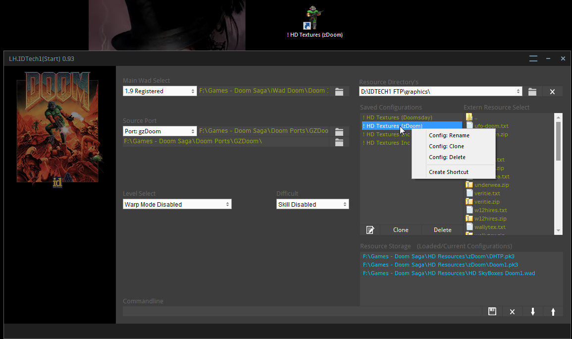Select underwea.zip file name in list
Image resolution: width=572 pixels, height=339 pixels.
pyautogui.click(x=491, y=185)
